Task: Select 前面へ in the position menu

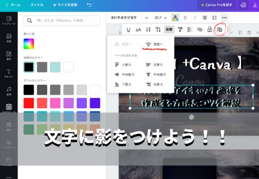Action: [x=123, y=44]
